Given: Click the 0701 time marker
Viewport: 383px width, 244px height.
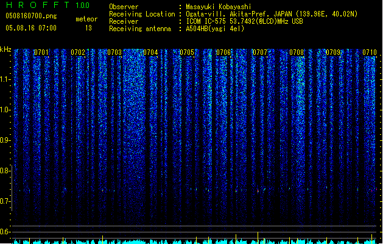Looking at the screenshot, I should pos(41,52).
